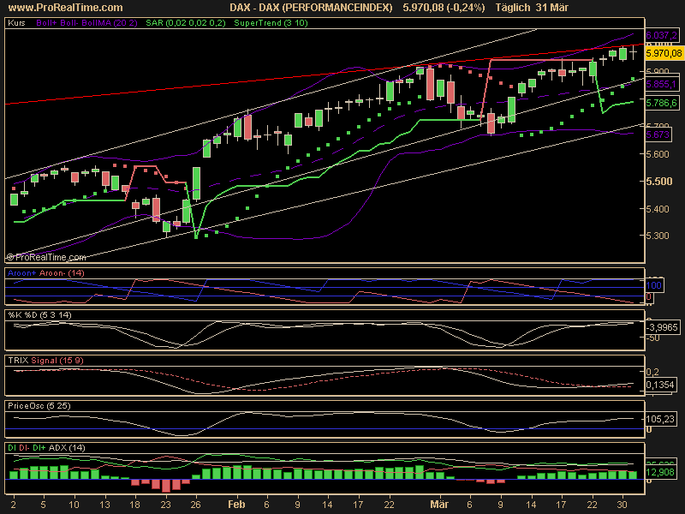Click the 5.673 lower Bollinger value tag
Viewport: 685px width, 514px height.
[658, 134]
